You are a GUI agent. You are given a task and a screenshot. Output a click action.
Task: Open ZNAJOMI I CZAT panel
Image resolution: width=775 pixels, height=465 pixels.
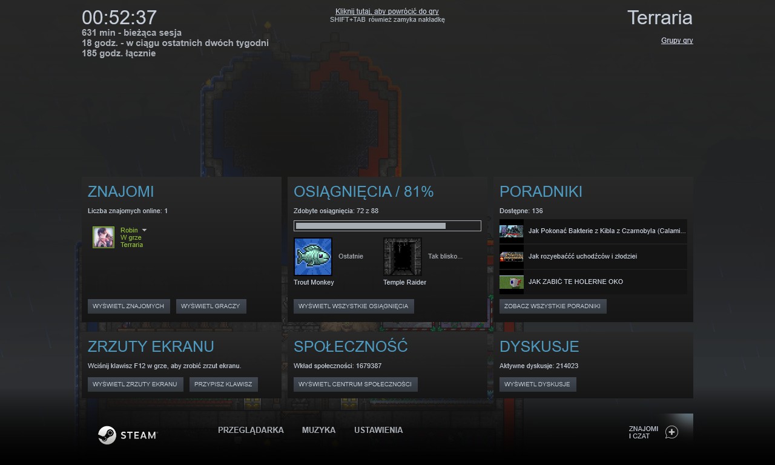tap(644, 432)
